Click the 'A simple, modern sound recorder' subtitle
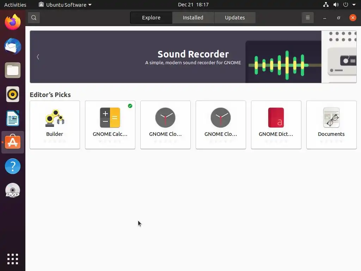This screenshot has width=361, height=271. [193, 63]
